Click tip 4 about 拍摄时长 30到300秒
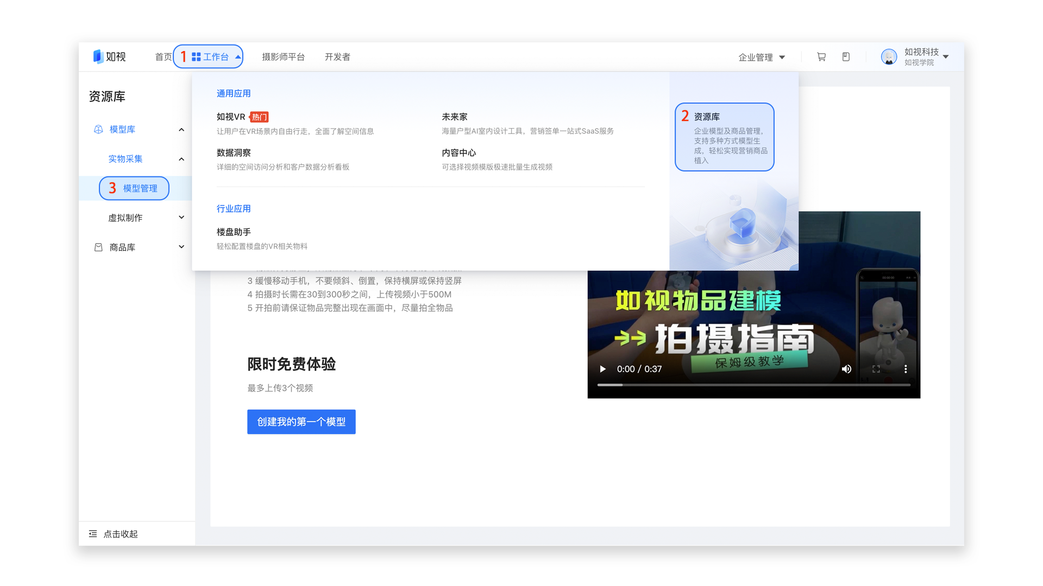This screenshot has height=586, width=1043. pos(349,295)
